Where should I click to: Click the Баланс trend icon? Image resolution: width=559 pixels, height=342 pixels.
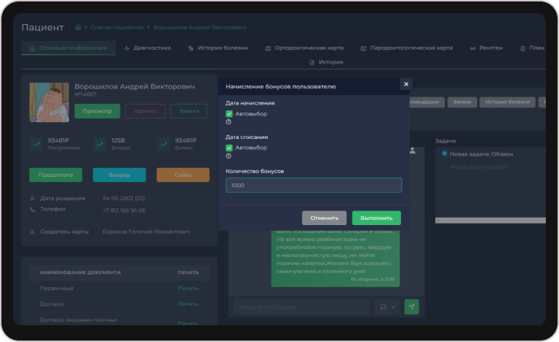(x=163, y=144)
